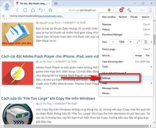Reload the page with refresh icon

coord(25,10)
